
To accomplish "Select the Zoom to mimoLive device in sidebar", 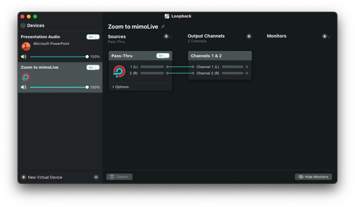I will 60,77.
